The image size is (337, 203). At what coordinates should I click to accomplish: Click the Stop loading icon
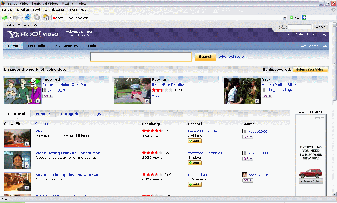(37, 18)
